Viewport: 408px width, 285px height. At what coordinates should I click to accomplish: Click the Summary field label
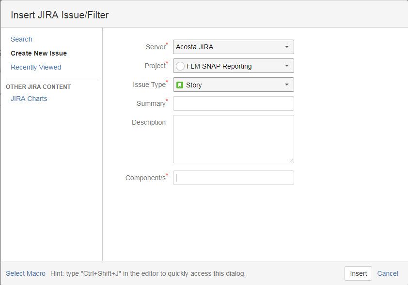151,103
